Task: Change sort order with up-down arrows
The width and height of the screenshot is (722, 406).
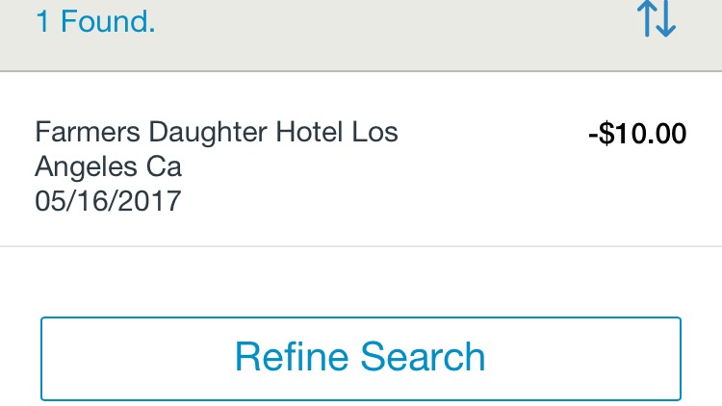Action: click(x=657, y=18)
